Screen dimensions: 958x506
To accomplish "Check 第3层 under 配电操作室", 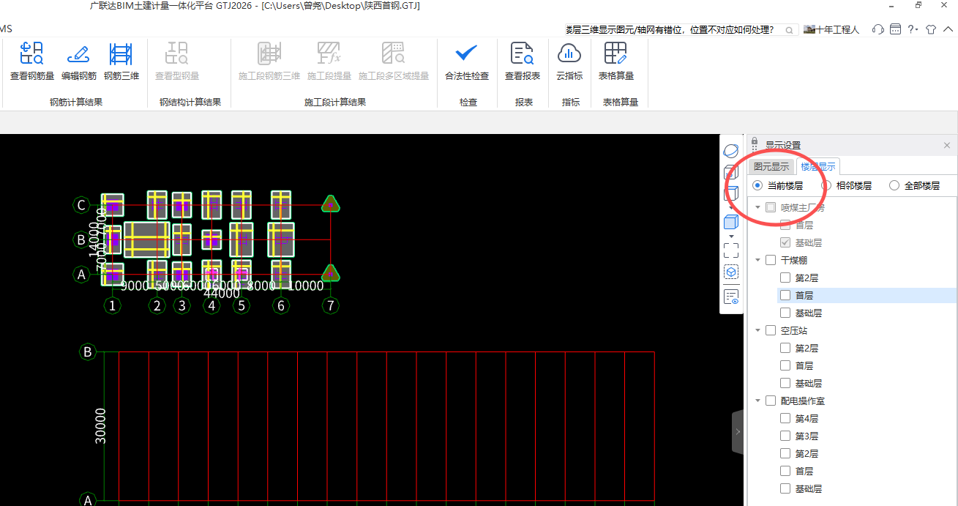I will [x=785, y=436].
